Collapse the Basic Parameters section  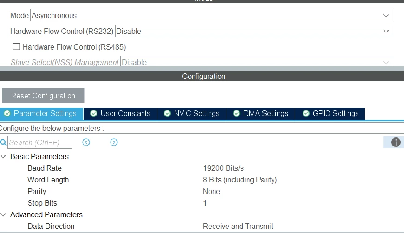3,156
